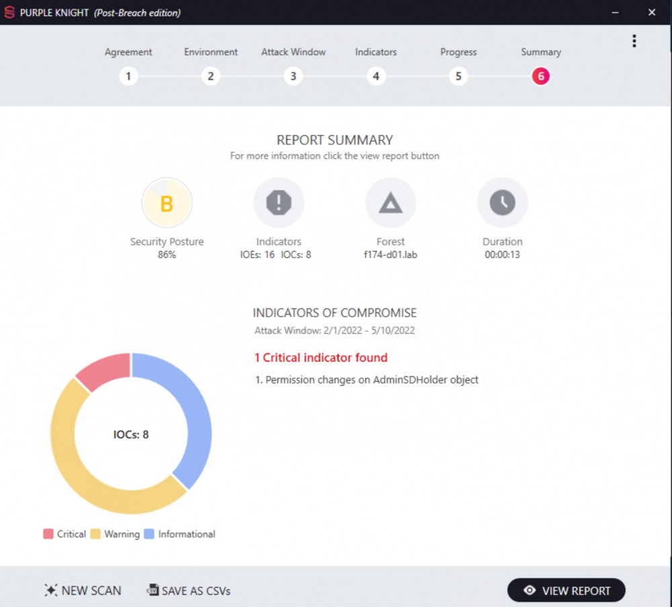Click the Duration clock icon

(x=502, y=202)
